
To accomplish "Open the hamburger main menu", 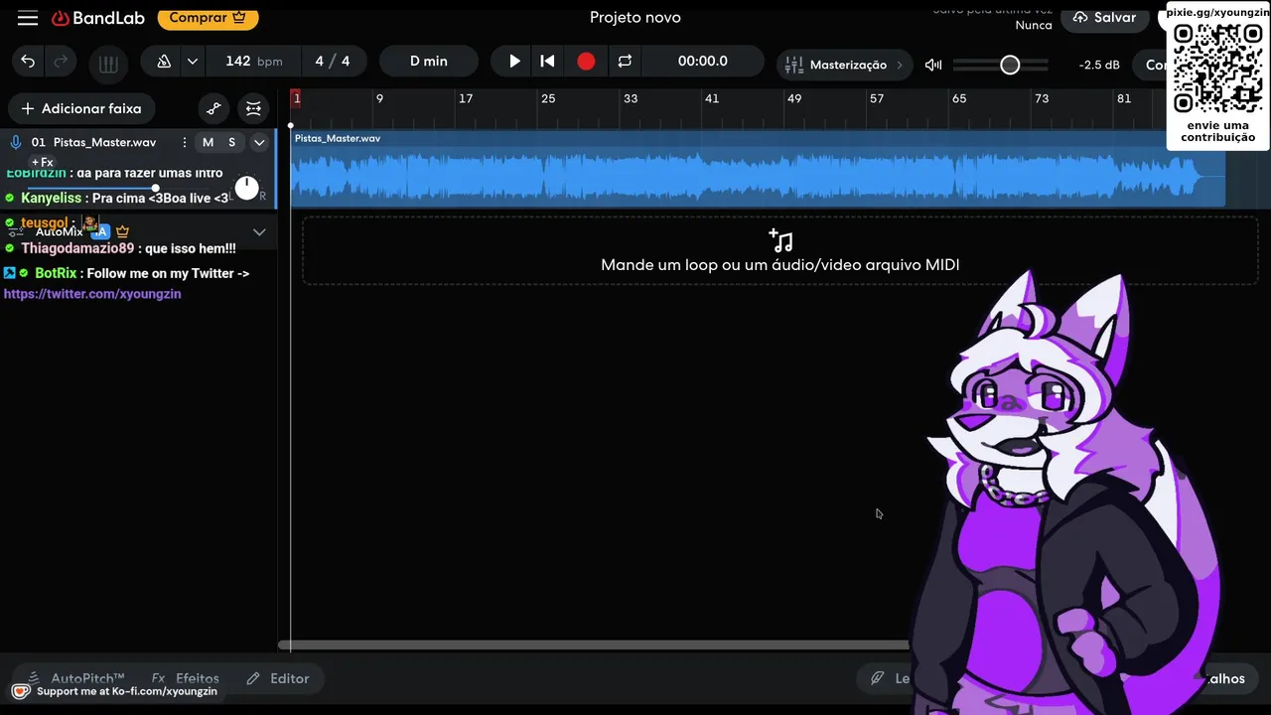I will (28, 18).
